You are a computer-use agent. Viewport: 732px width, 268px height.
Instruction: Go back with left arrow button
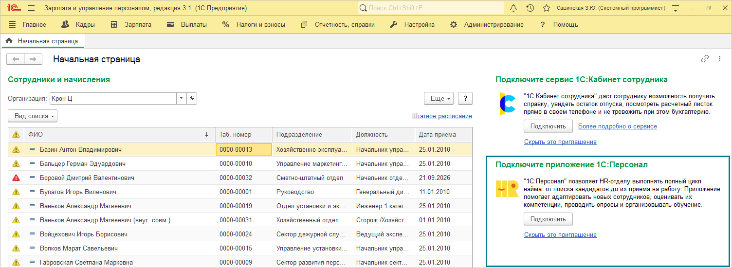coord(16,59)
